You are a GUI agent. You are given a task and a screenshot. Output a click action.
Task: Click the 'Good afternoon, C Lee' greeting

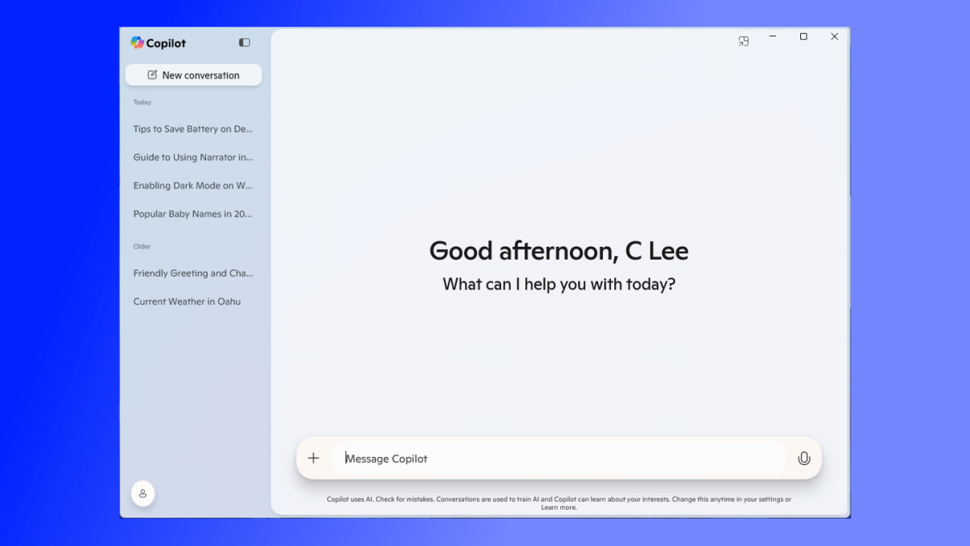559,251
